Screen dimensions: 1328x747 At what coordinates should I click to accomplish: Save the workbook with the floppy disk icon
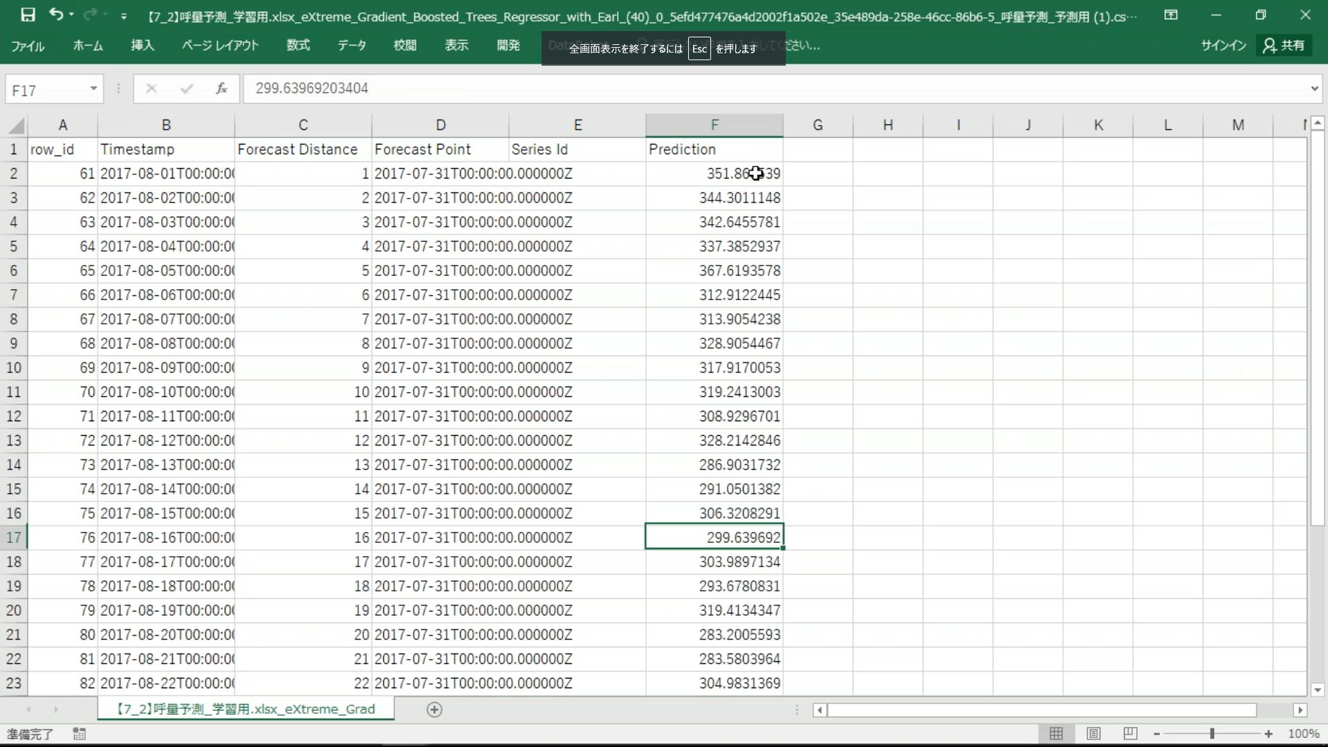pyautogui.click(x=28, y=15)
